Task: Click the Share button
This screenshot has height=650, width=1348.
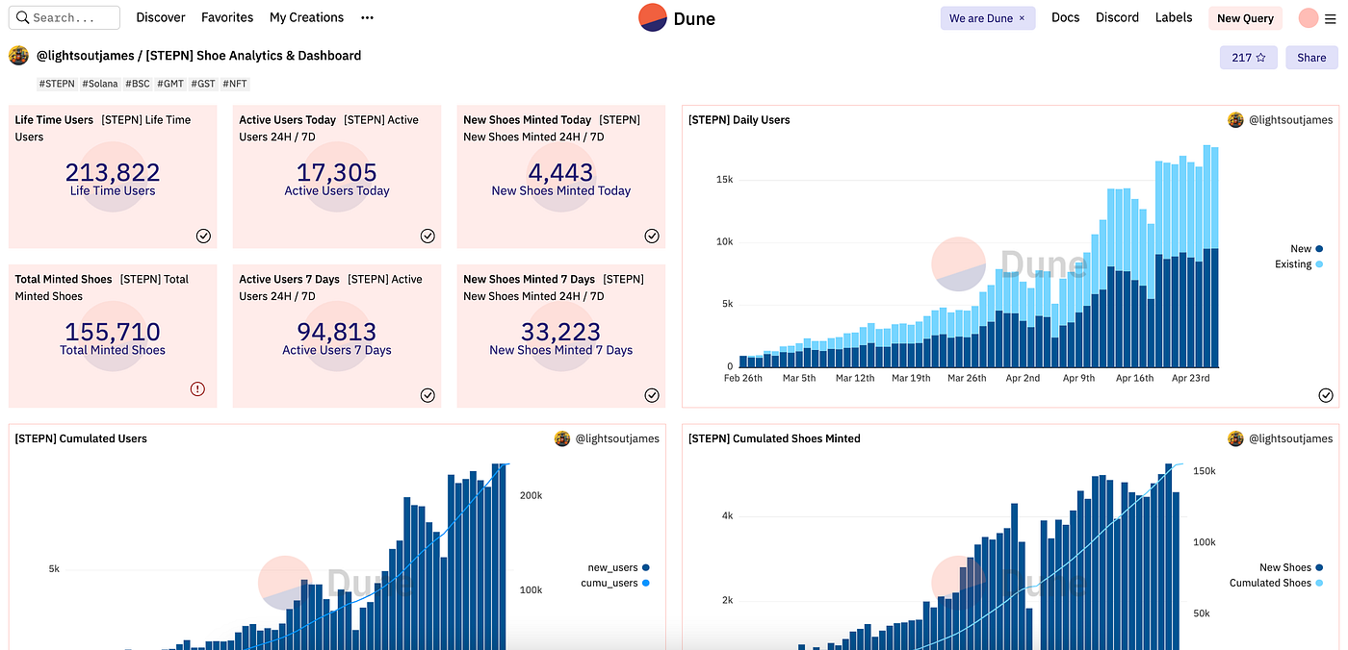Action: click(1311, 58)
